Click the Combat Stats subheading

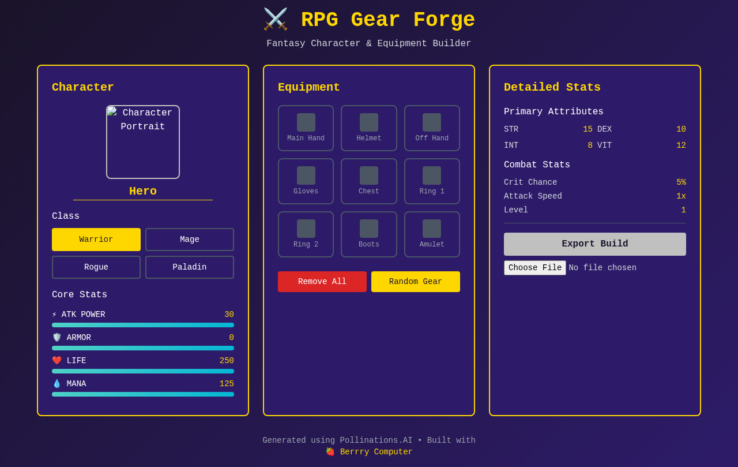pos(537,165)
